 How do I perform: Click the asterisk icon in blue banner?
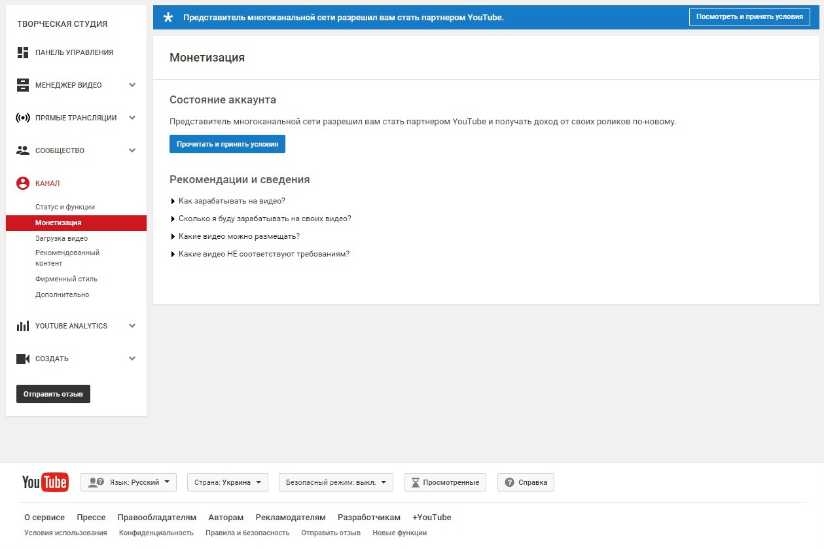pos(168,17)
